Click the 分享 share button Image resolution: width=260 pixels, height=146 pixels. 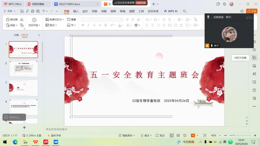click(252, 11)
